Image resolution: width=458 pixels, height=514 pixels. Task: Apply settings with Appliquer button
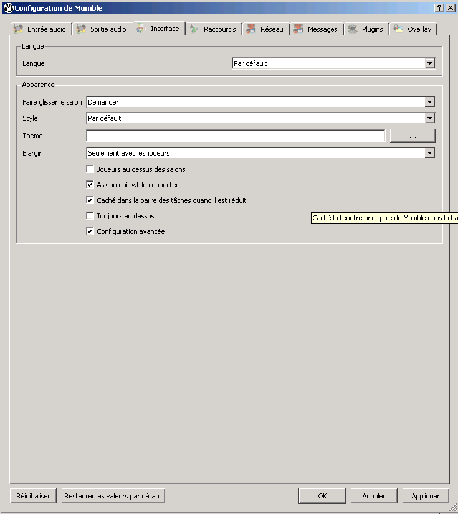(x=425, y=496)
